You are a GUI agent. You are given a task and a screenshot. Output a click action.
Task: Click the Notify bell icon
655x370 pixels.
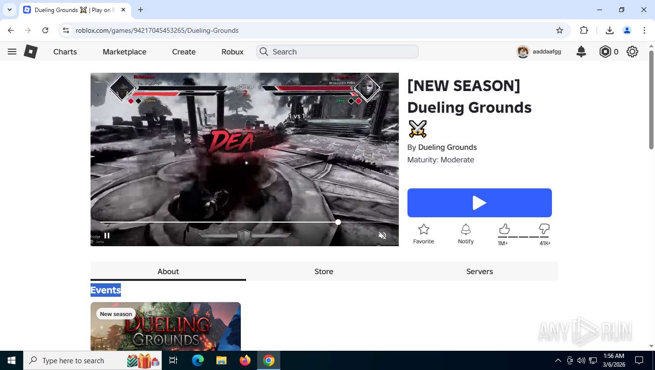pos(466,229)
